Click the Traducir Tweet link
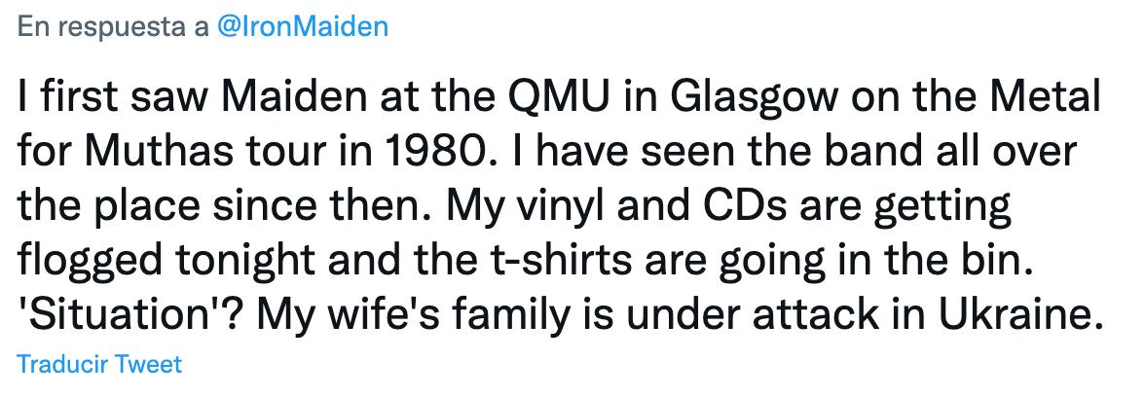 pyautogui.click(x=99, y=364)
